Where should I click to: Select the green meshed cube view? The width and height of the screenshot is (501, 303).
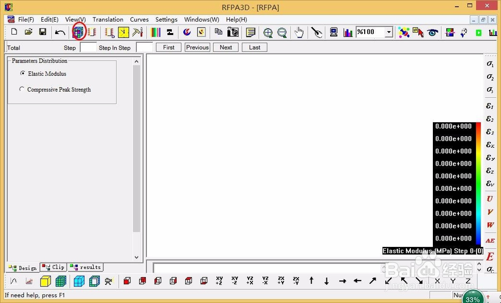pyautogui.click(x=61, y=281)
